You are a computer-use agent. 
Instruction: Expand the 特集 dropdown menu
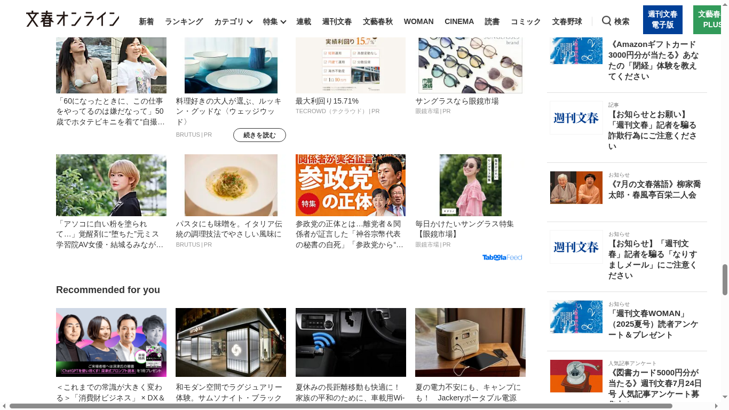click(x=274, y=22)
